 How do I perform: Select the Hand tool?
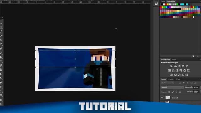(1, 100)
